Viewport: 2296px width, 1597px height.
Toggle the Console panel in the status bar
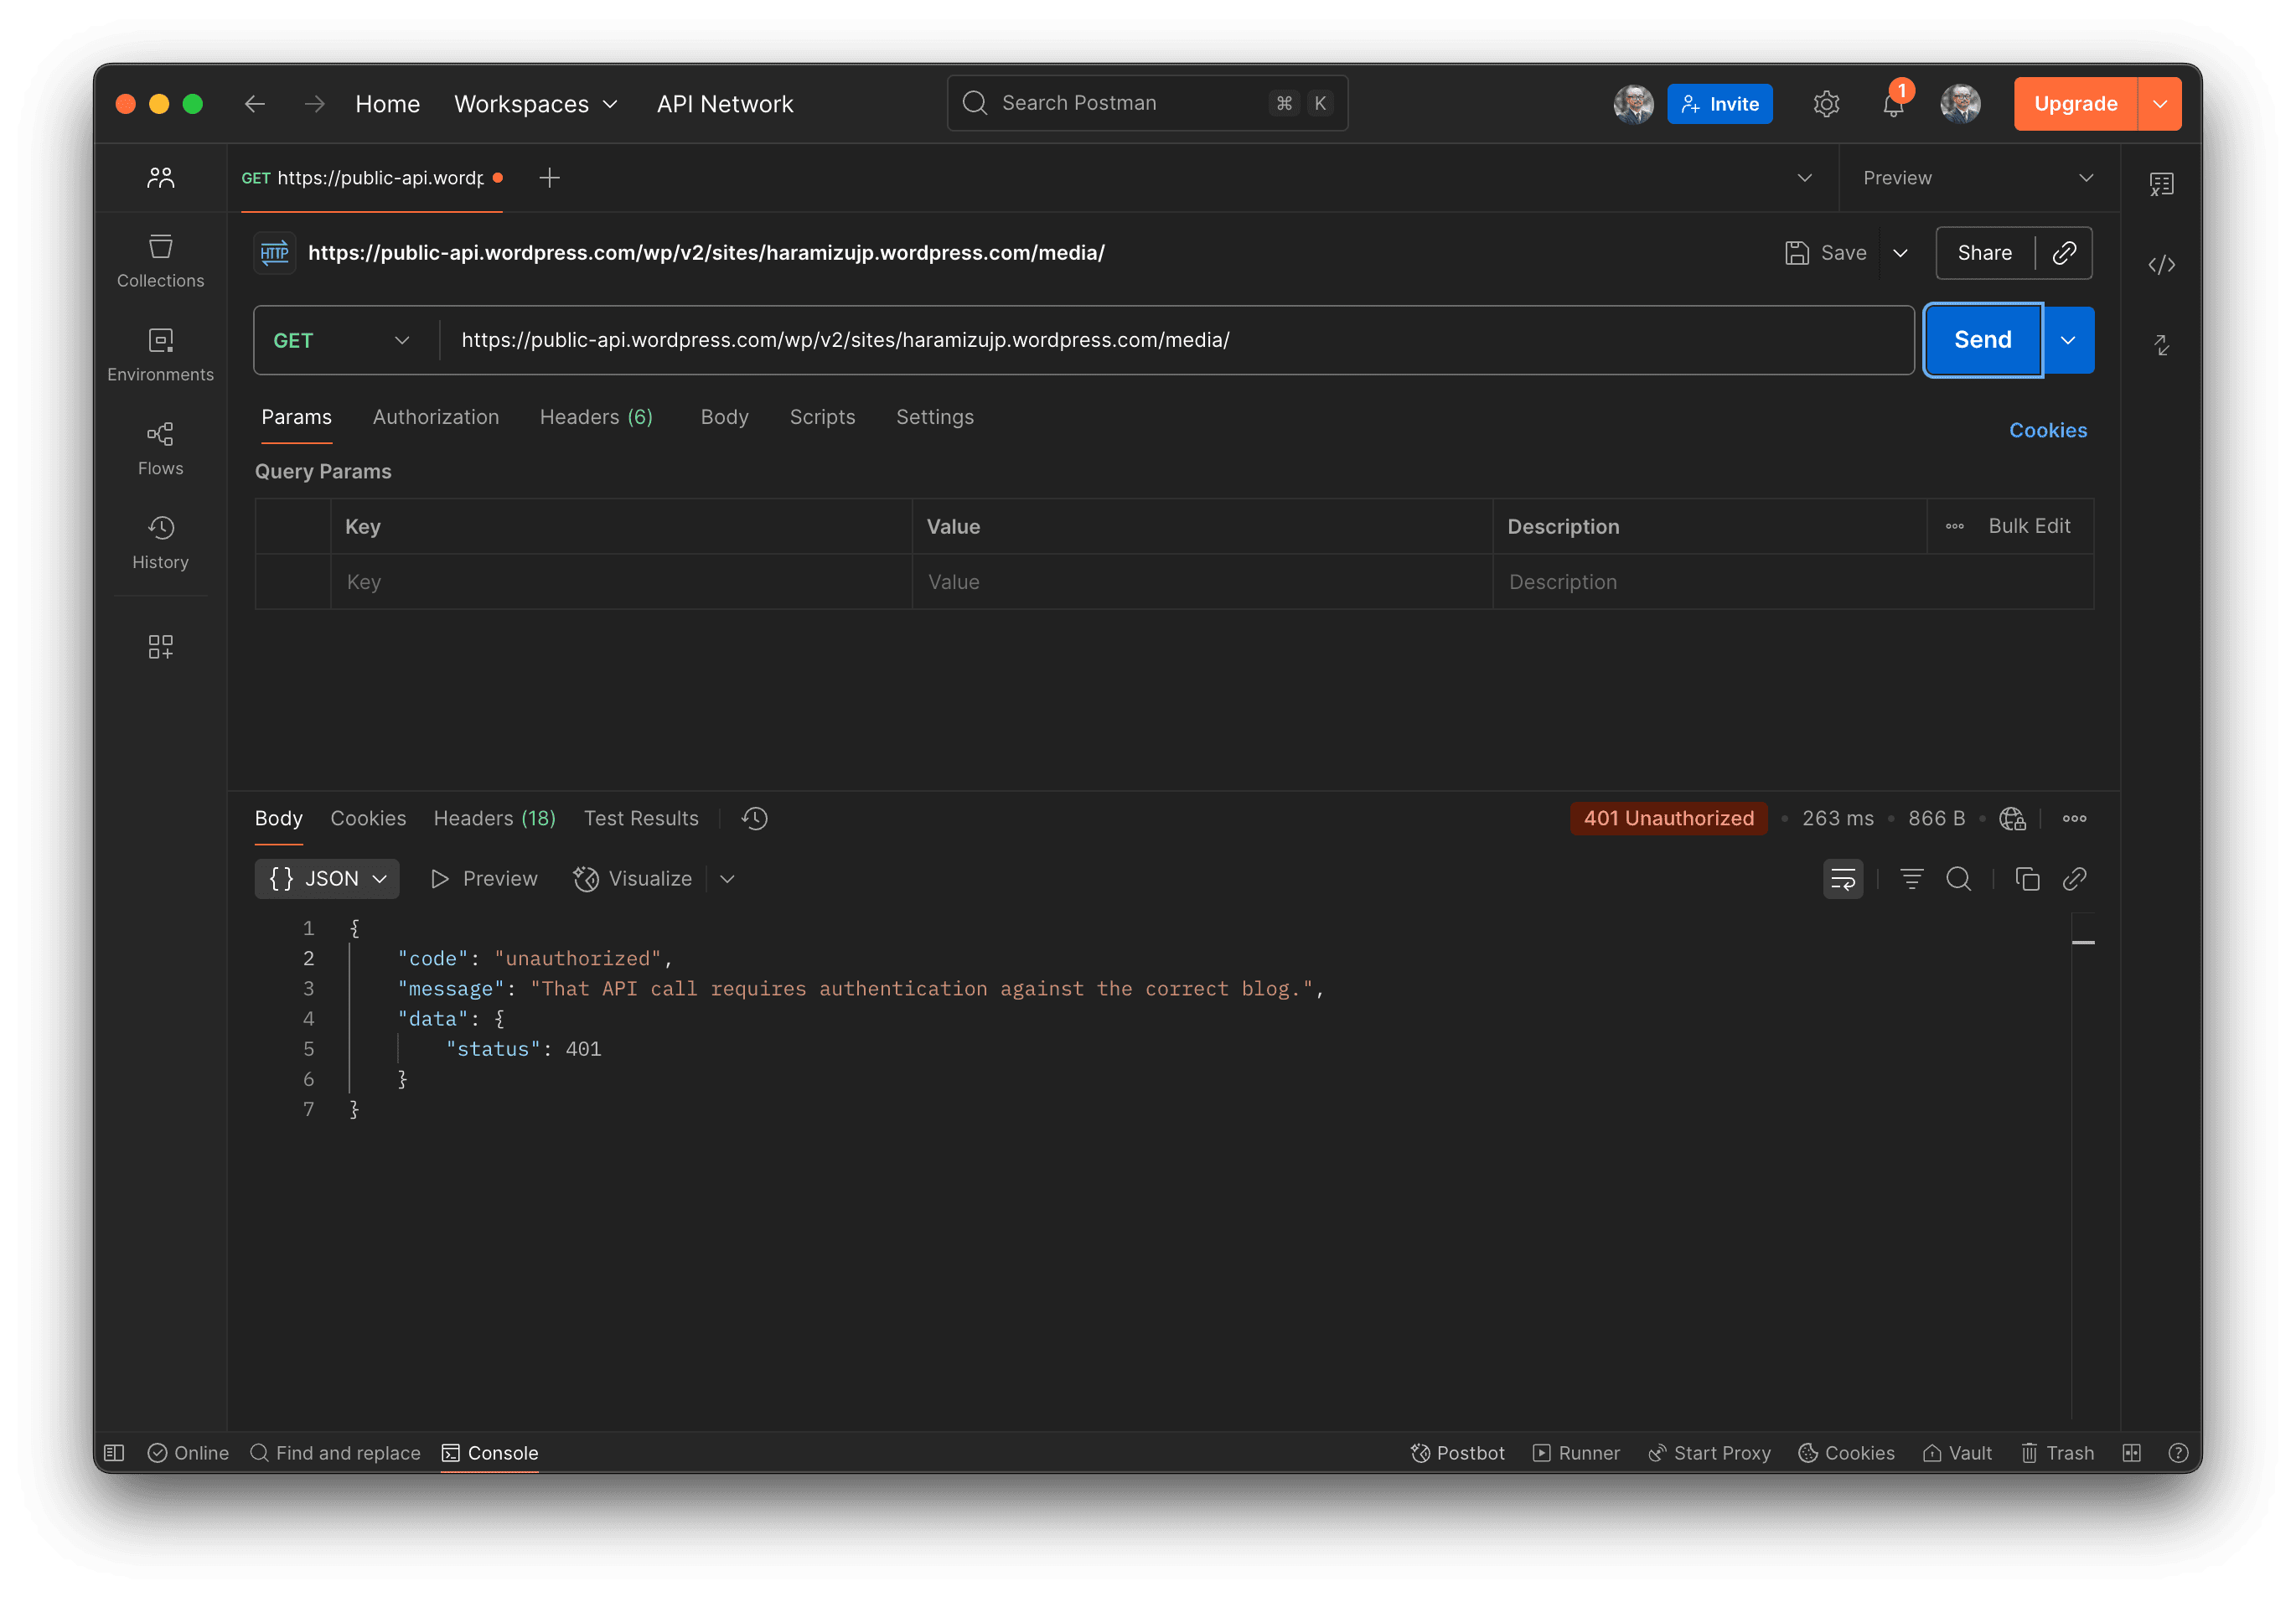(x=490, y=1452)
